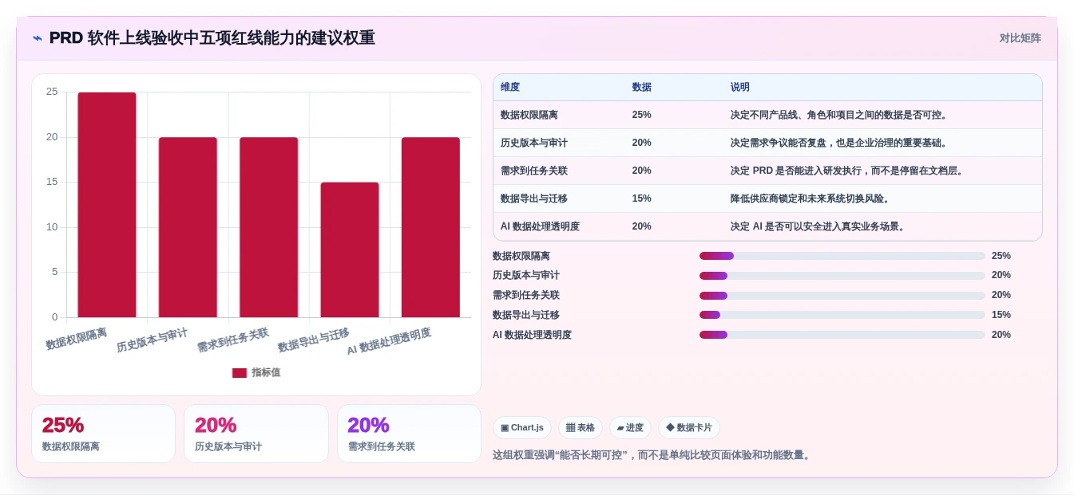Click the footnote about 能否长期可控
This screenshot has height=495, width=1074.
653,455
